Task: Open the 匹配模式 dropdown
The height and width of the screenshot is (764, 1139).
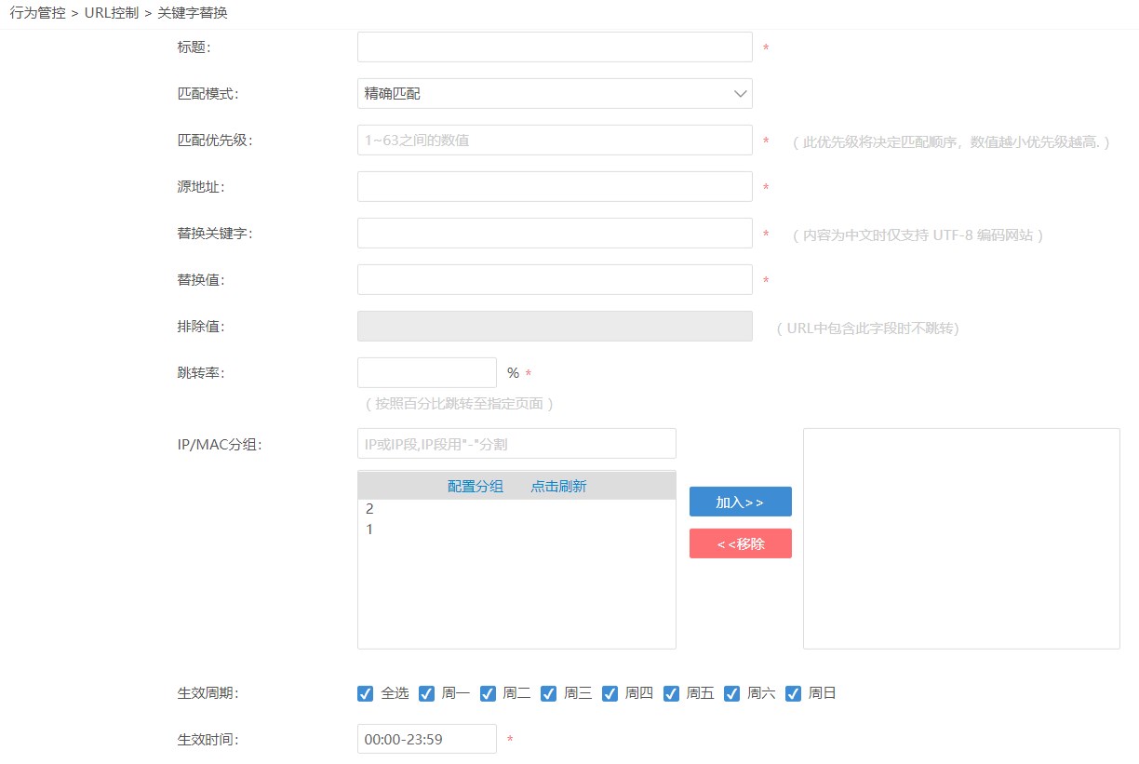Action: click(x=555, y=93)
